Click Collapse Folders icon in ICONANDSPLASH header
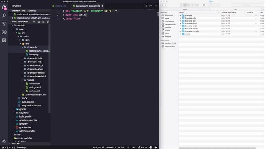Image resolution: width=265 pixels, height=149 pixels. [48, 22]
